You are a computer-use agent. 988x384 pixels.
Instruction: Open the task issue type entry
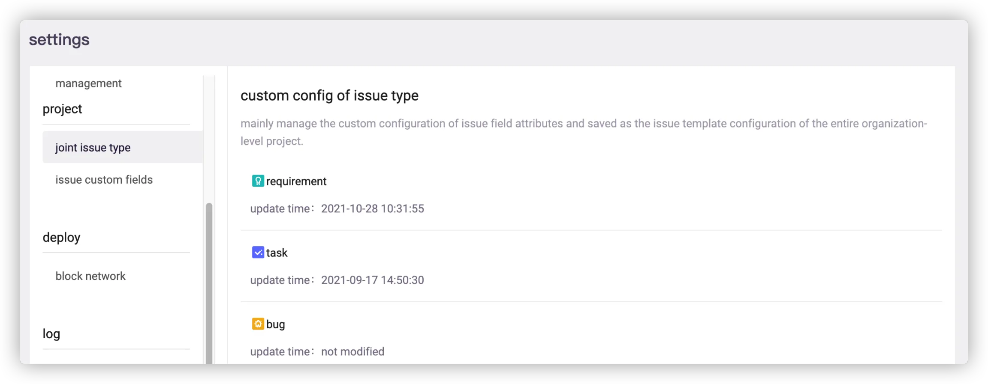point(277,253)
